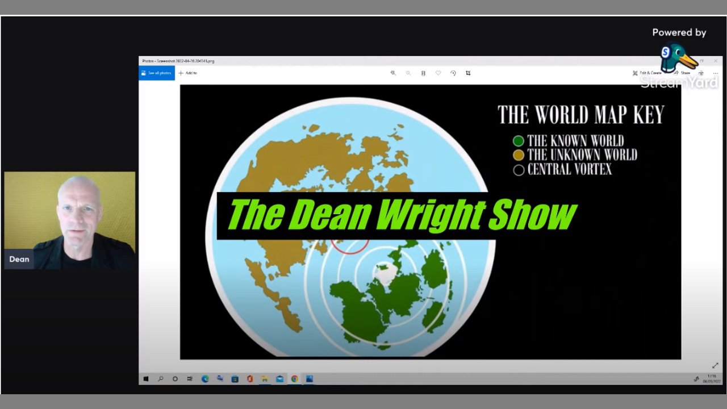Open the Print icon in Photos toolbar

[701, 73]
